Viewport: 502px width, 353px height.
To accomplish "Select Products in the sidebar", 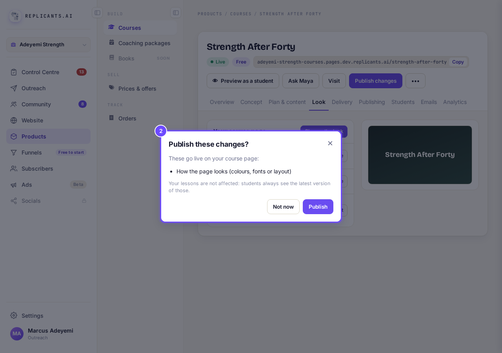I will (48, 136).
